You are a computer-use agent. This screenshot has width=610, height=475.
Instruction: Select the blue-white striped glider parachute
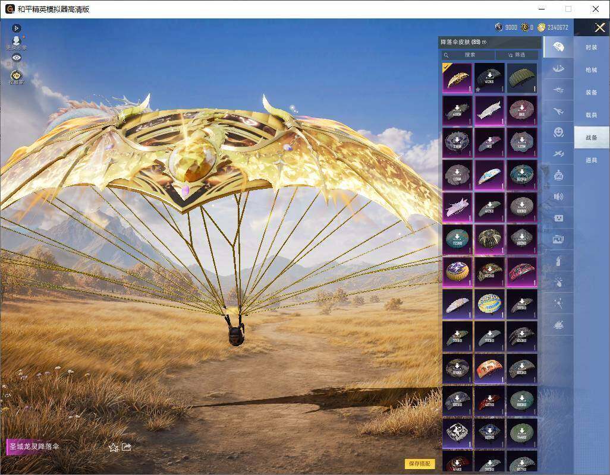tap(489, 175)
